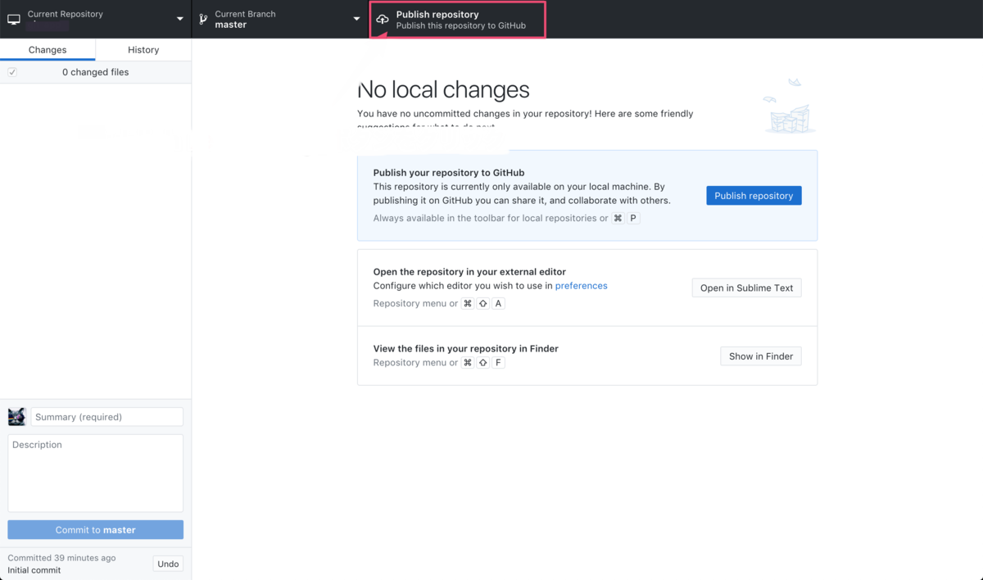Open the preferences link

click(582, 286)
